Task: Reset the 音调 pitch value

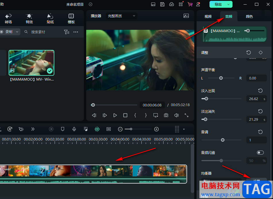Action: pos(260,132)
